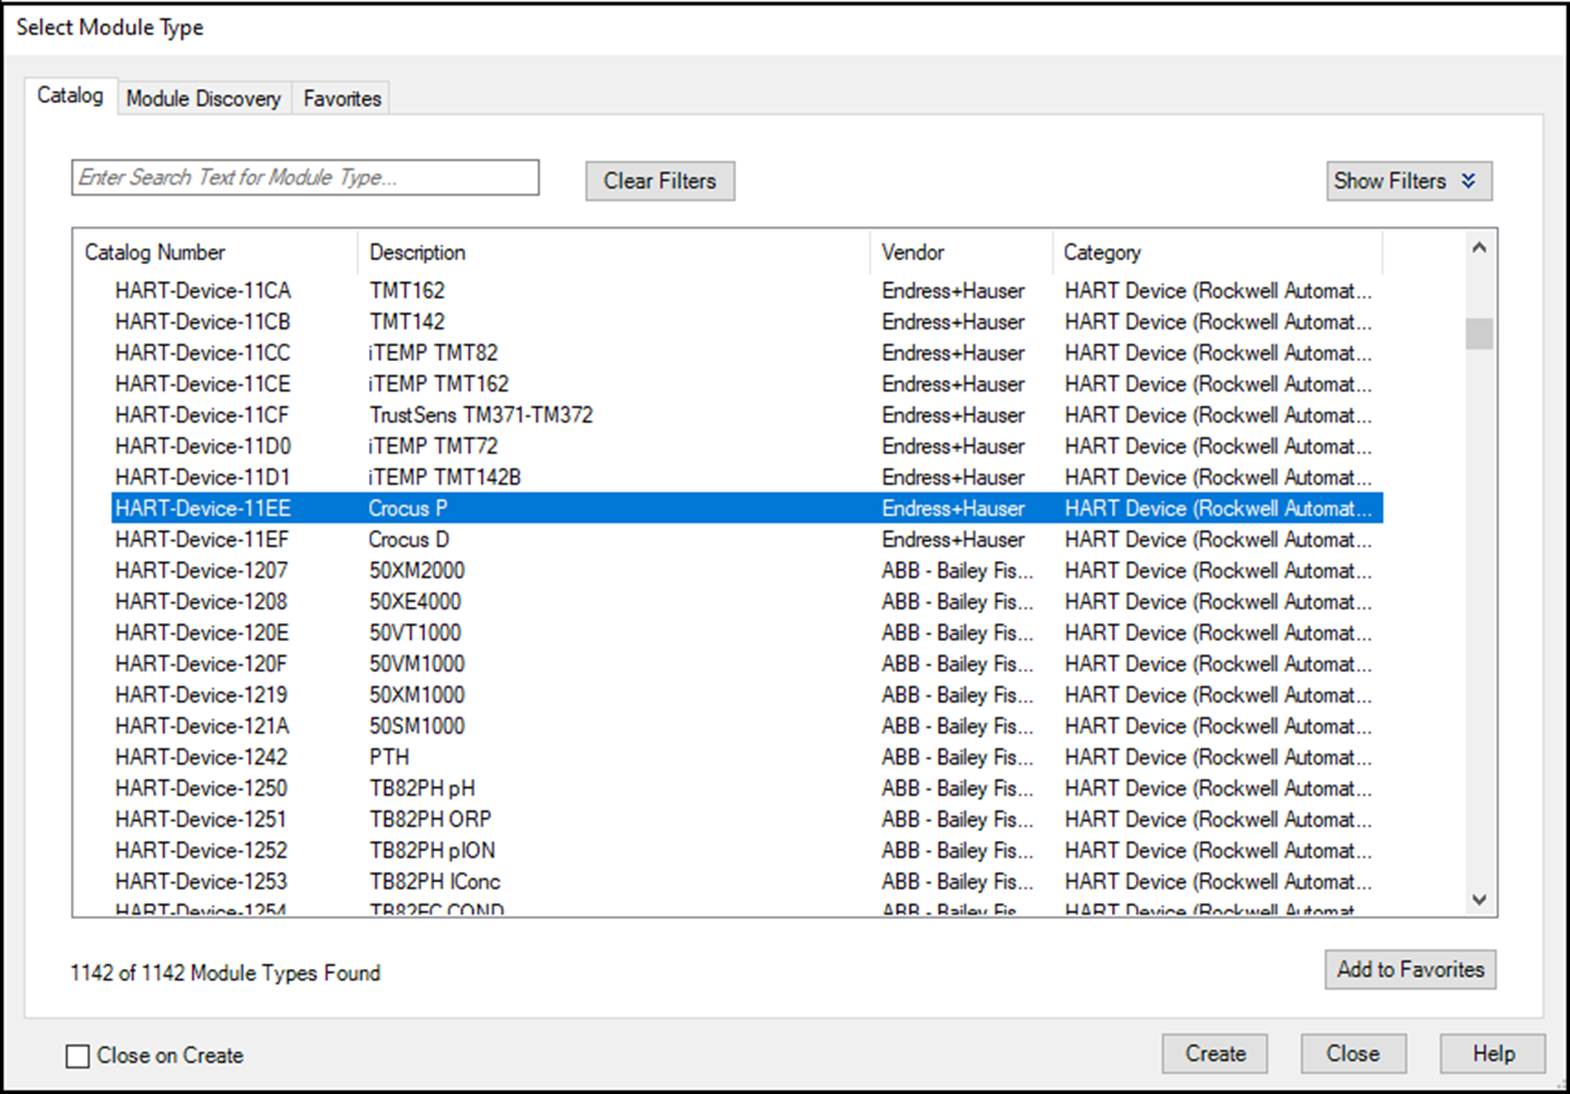This screenshot has width=1570, height=1094.
Task: Select row HART-Device-1250
Action: click(x=747, y=788)
